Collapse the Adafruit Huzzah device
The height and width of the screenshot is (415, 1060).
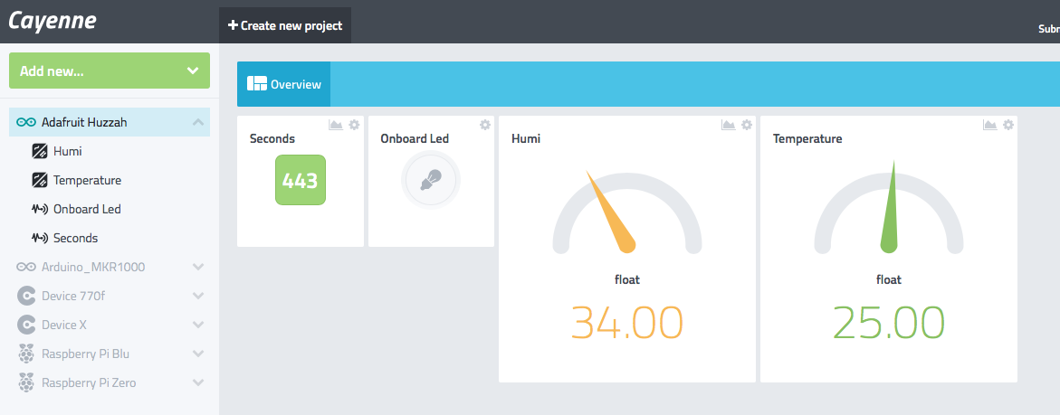pos(198,122)
